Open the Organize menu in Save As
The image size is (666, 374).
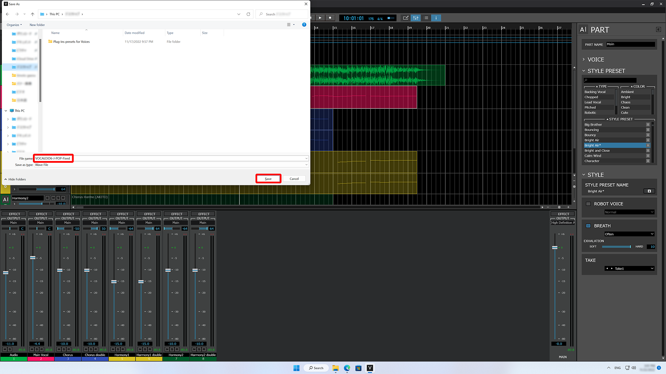[14, 25]
